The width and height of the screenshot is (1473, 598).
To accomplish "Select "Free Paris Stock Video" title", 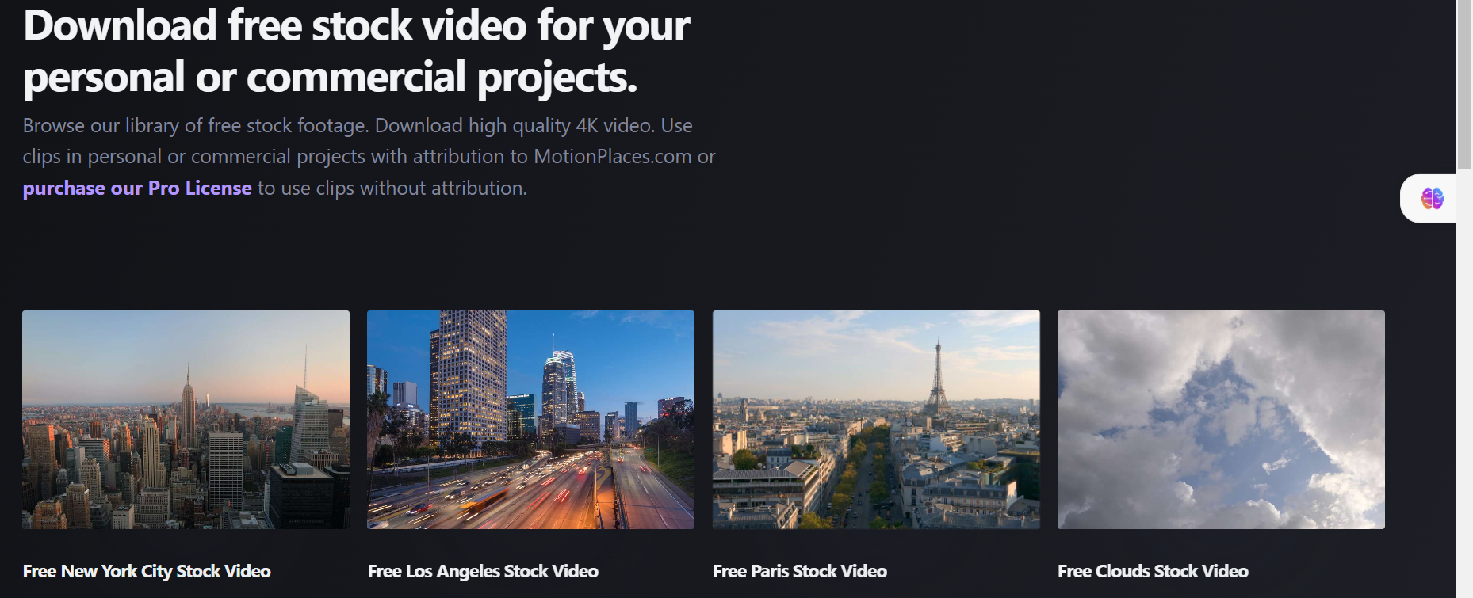I will coord(800,571).
